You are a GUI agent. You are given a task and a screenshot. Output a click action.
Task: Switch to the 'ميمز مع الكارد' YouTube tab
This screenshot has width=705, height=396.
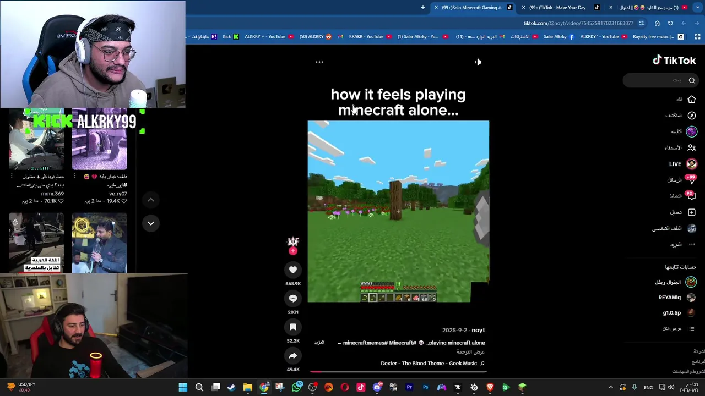pos(648,8)
